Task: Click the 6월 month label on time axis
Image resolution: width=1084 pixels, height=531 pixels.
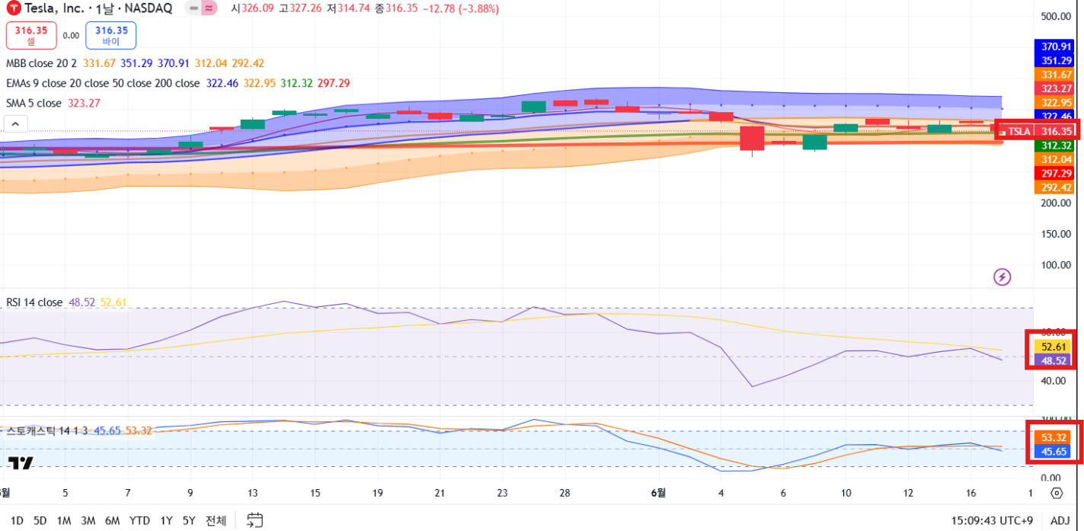Action: coord(657,493)
